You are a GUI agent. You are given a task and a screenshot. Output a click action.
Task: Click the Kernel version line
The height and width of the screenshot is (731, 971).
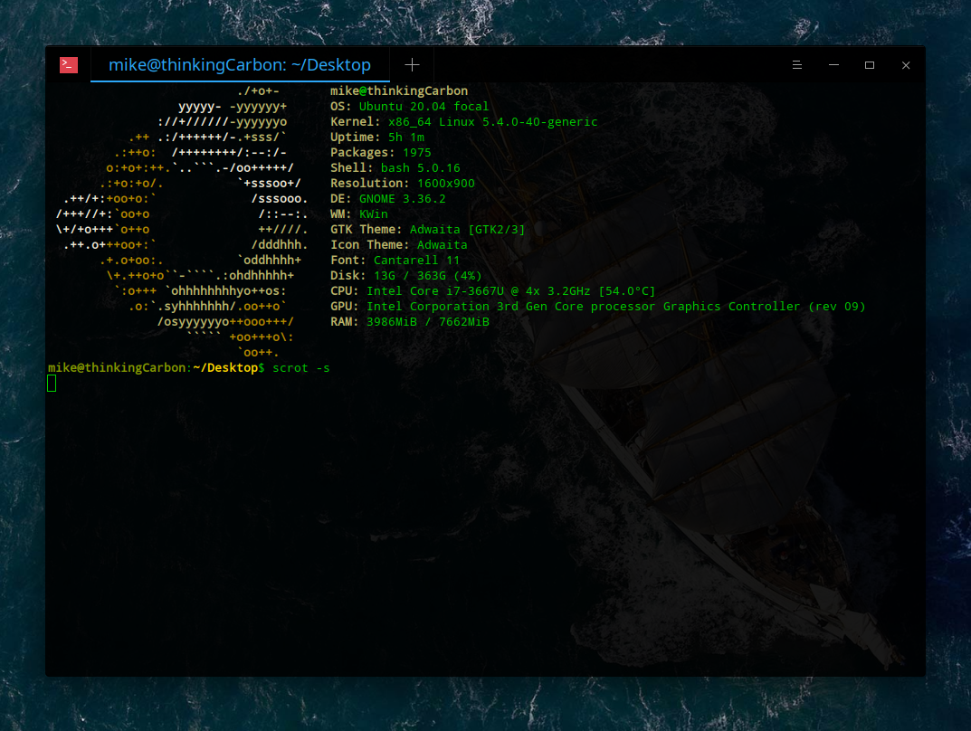[463, 122]
